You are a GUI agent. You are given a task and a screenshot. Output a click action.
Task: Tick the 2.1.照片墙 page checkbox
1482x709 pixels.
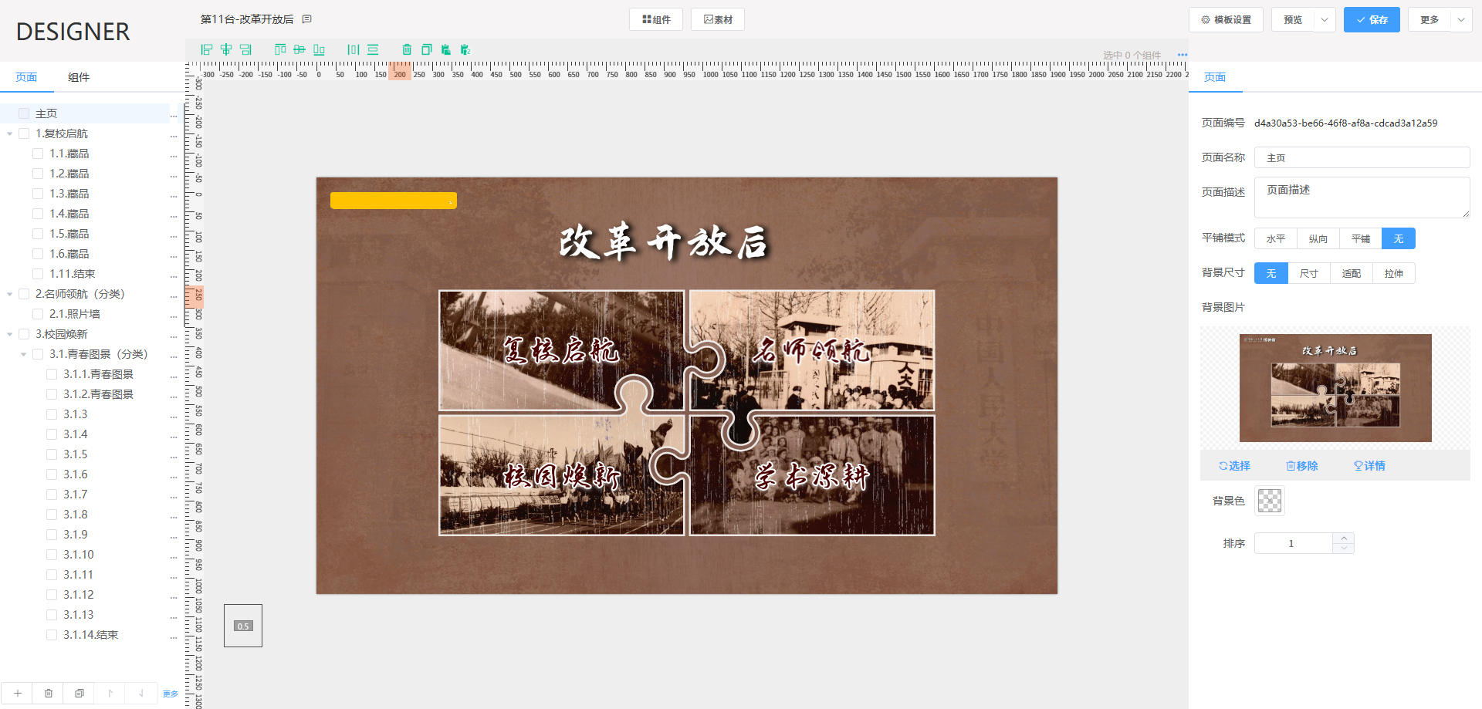(x=38, y=314)
